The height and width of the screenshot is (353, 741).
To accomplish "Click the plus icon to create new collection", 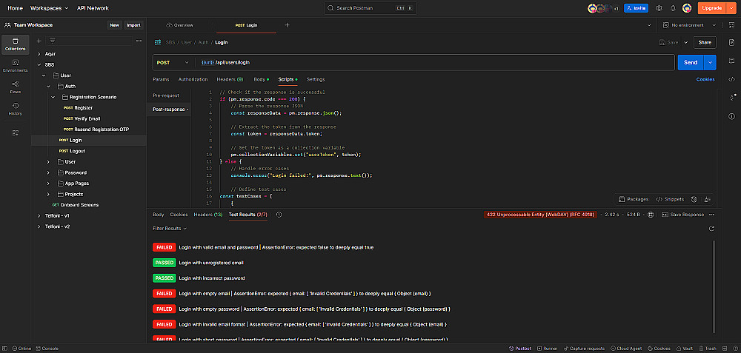I will click(39, 41).
